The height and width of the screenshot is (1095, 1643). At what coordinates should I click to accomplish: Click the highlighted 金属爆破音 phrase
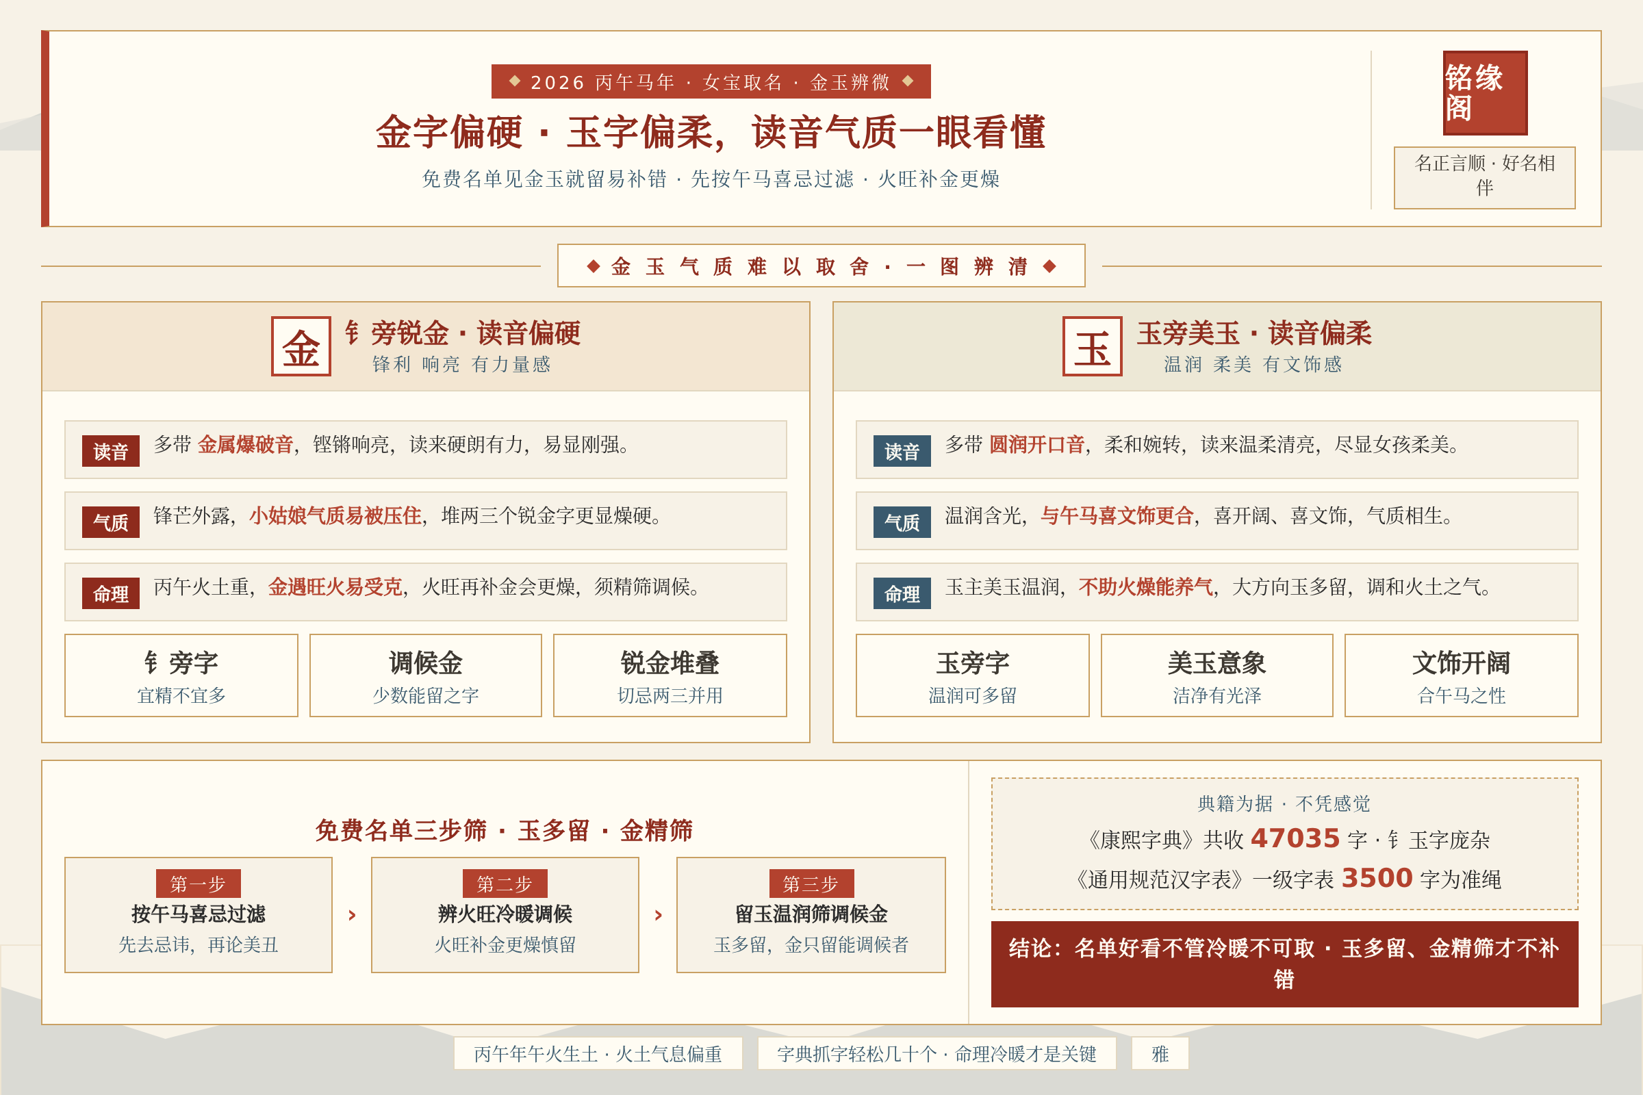tap(245, 444)
